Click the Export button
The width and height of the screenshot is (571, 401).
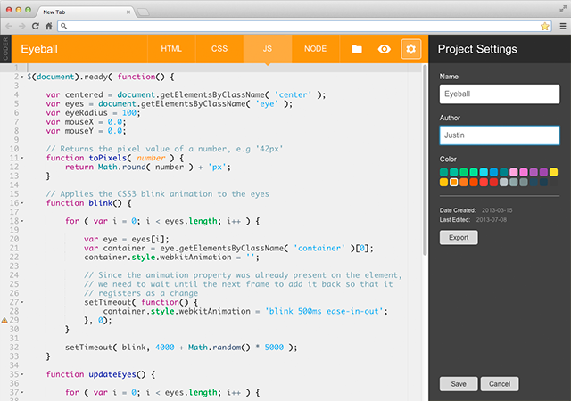coord(459,237)
